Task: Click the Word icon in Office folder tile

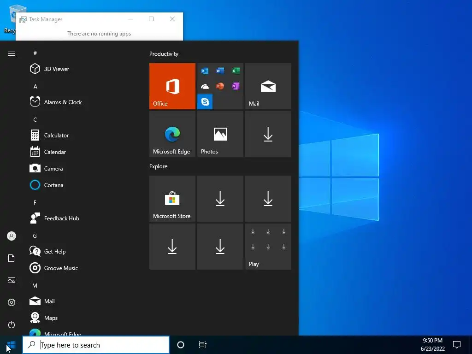Action: click(220, 71)
